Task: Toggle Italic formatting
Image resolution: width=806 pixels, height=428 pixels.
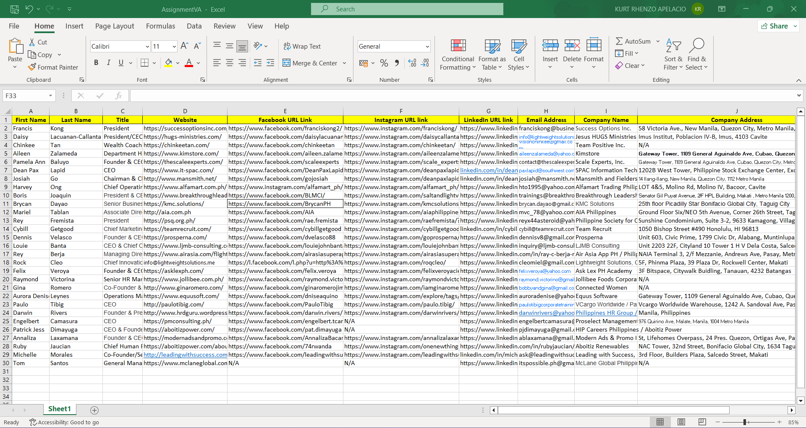Action: pos(108,63)
